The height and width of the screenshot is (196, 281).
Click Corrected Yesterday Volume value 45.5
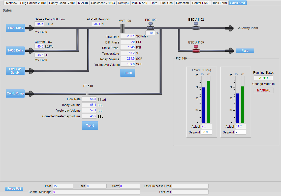click(x=89, y=116)
